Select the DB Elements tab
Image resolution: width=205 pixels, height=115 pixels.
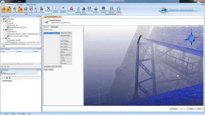click(x=54, y=27)
